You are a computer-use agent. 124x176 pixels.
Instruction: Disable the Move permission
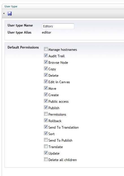(46, 88)
